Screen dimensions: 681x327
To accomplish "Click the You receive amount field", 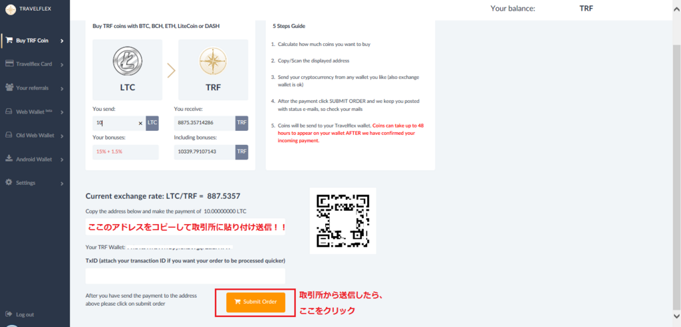I will [205, 123].
